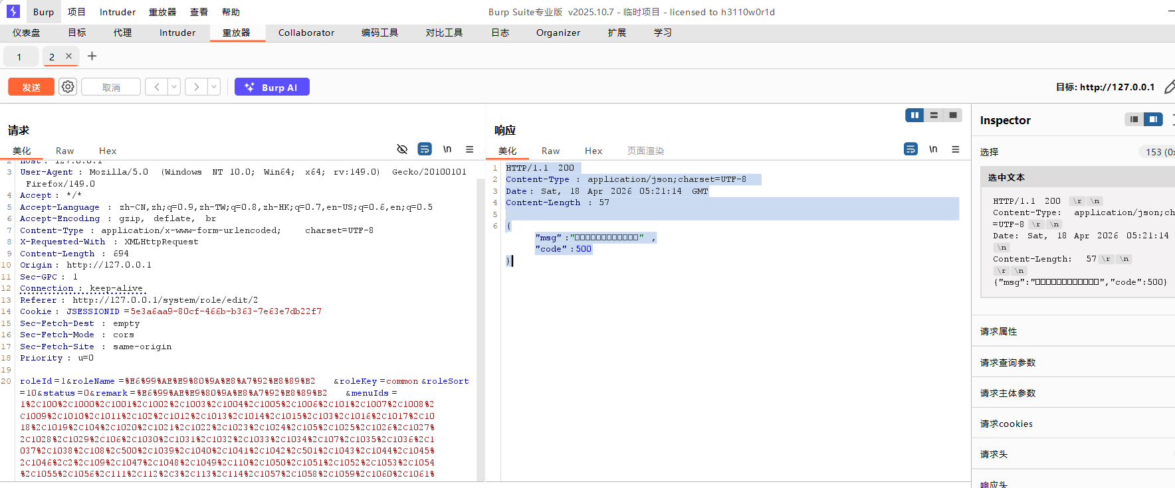
Task: Open Intruder menu in top menu bar
Action: (x=118, y=12)
